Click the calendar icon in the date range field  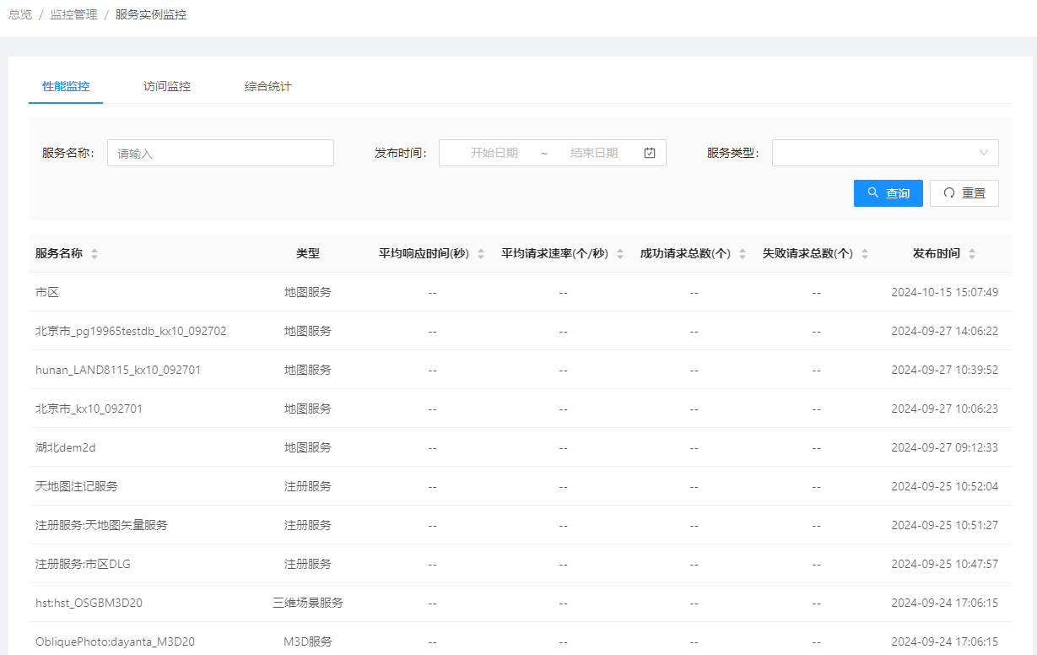coord(650,153)
